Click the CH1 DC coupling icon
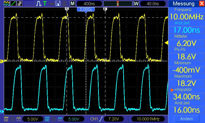205x123 pixels. (6, 119)
